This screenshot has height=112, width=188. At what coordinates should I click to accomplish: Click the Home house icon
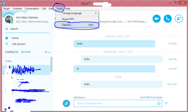click(x=7, y=38)
